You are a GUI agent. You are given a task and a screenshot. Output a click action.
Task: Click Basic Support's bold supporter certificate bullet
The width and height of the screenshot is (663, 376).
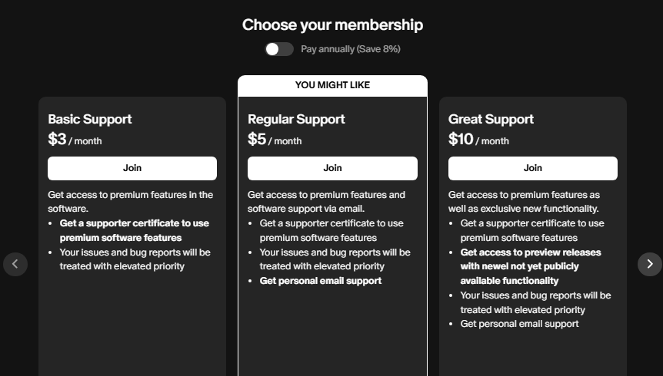pyautogui.click(x=134, y=230)
